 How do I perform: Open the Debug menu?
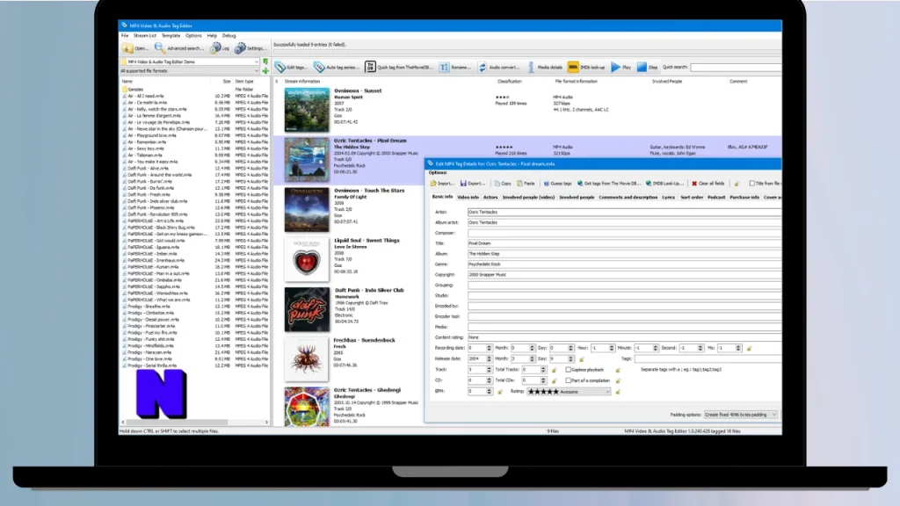point(229,35)
